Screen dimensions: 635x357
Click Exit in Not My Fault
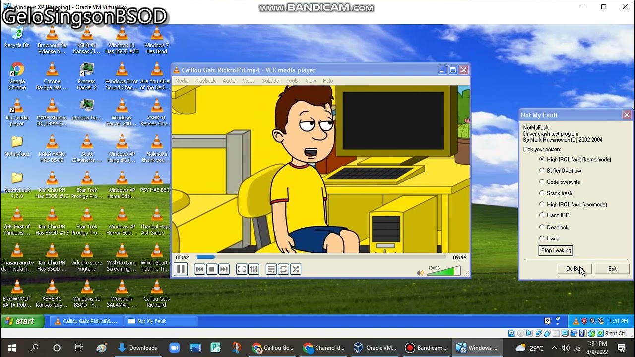612,269
